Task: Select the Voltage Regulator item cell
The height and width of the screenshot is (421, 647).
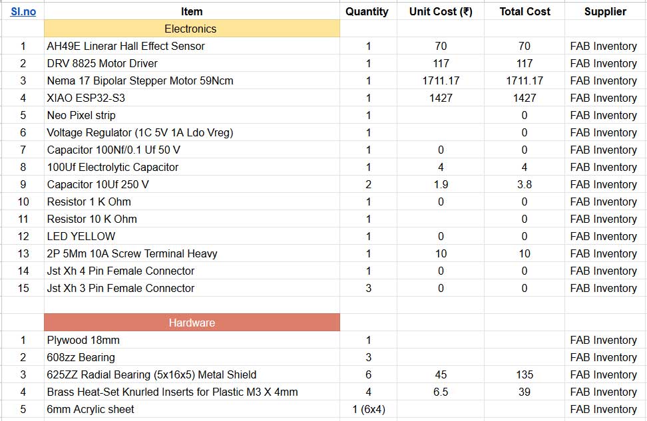Action: pyautogui.click(x=140, y=132)
